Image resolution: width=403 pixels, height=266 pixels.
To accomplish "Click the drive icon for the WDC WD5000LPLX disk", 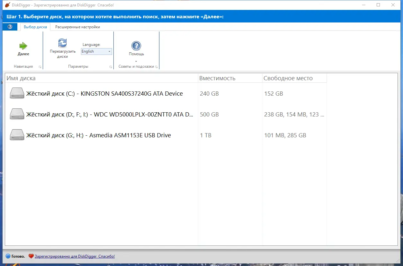I will 17,114.
